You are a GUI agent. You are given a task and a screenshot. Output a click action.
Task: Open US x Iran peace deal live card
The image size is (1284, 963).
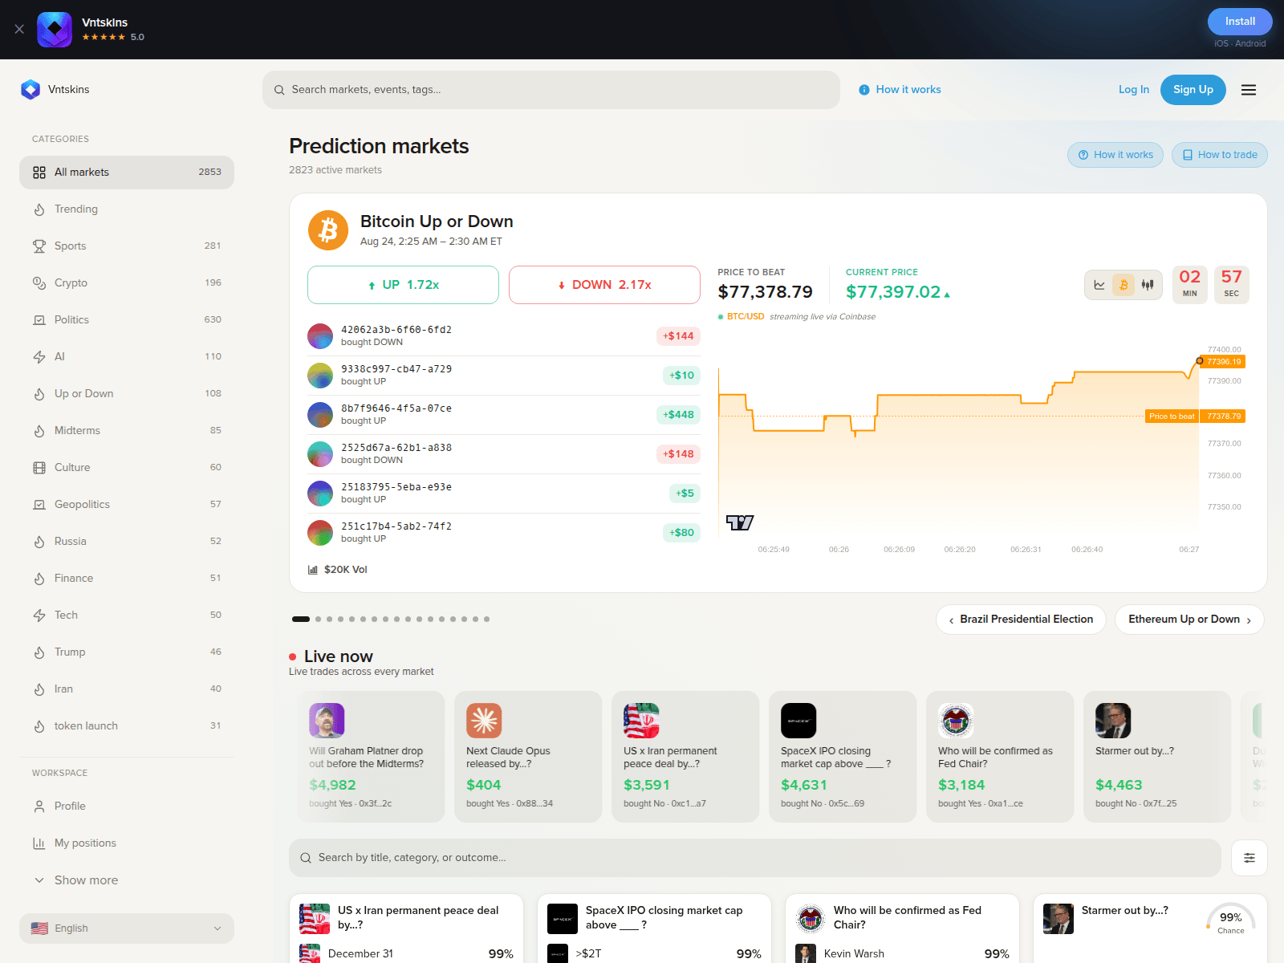685,757
